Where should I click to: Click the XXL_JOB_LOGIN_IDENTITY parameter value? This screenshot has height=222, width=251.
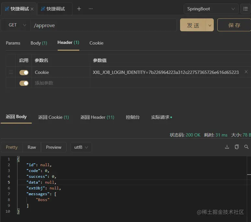click(166, 72)
